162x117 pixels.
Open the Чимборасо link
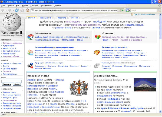(x=113, y=99)
